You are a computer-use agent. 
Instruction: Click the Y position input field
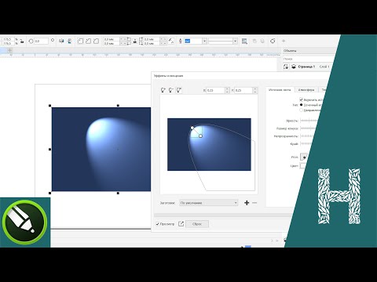(x=243, y=90)
